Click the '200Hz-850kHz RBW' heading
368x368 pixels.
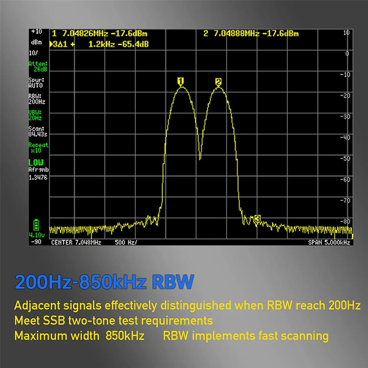104,282
